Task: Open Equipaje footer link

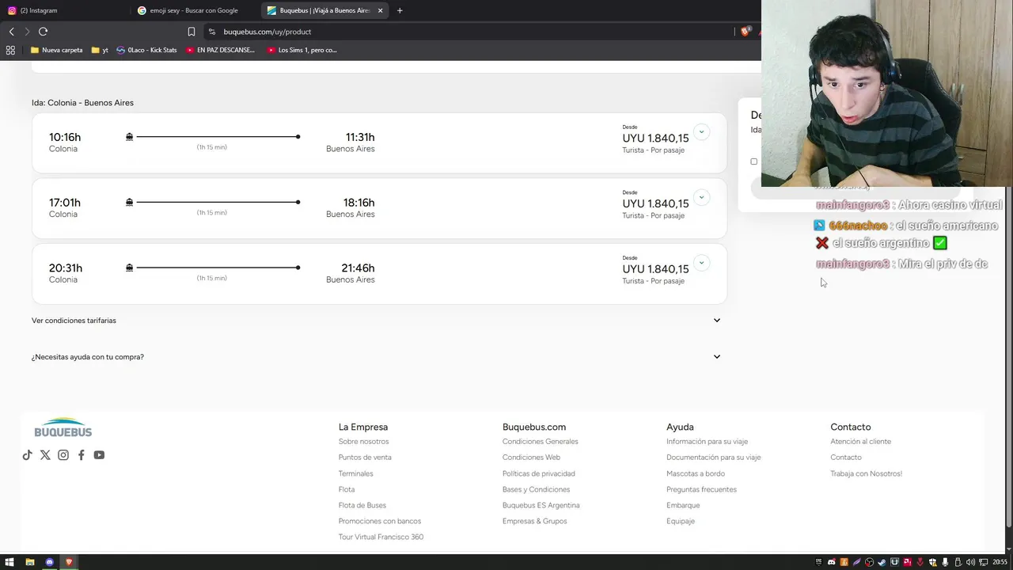Action: tap(681, 521)
